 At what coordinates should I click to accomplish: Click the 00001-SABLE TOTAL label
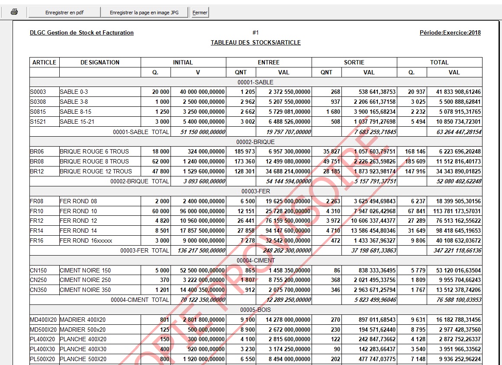tap(141, 132)
